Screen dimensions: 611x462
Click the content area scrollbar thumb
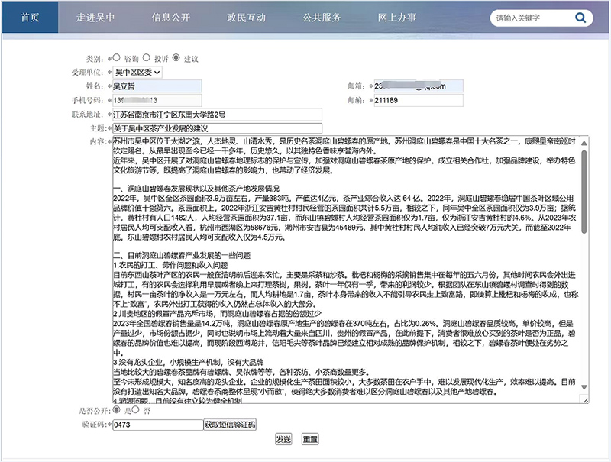coord(584,192)
